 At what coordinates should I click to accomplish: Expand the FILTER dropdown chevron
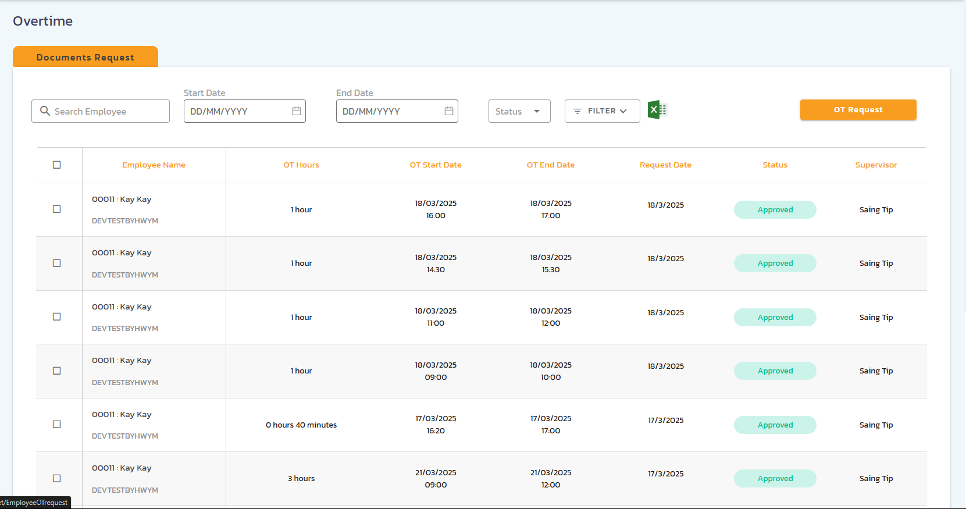coord(623,111)
